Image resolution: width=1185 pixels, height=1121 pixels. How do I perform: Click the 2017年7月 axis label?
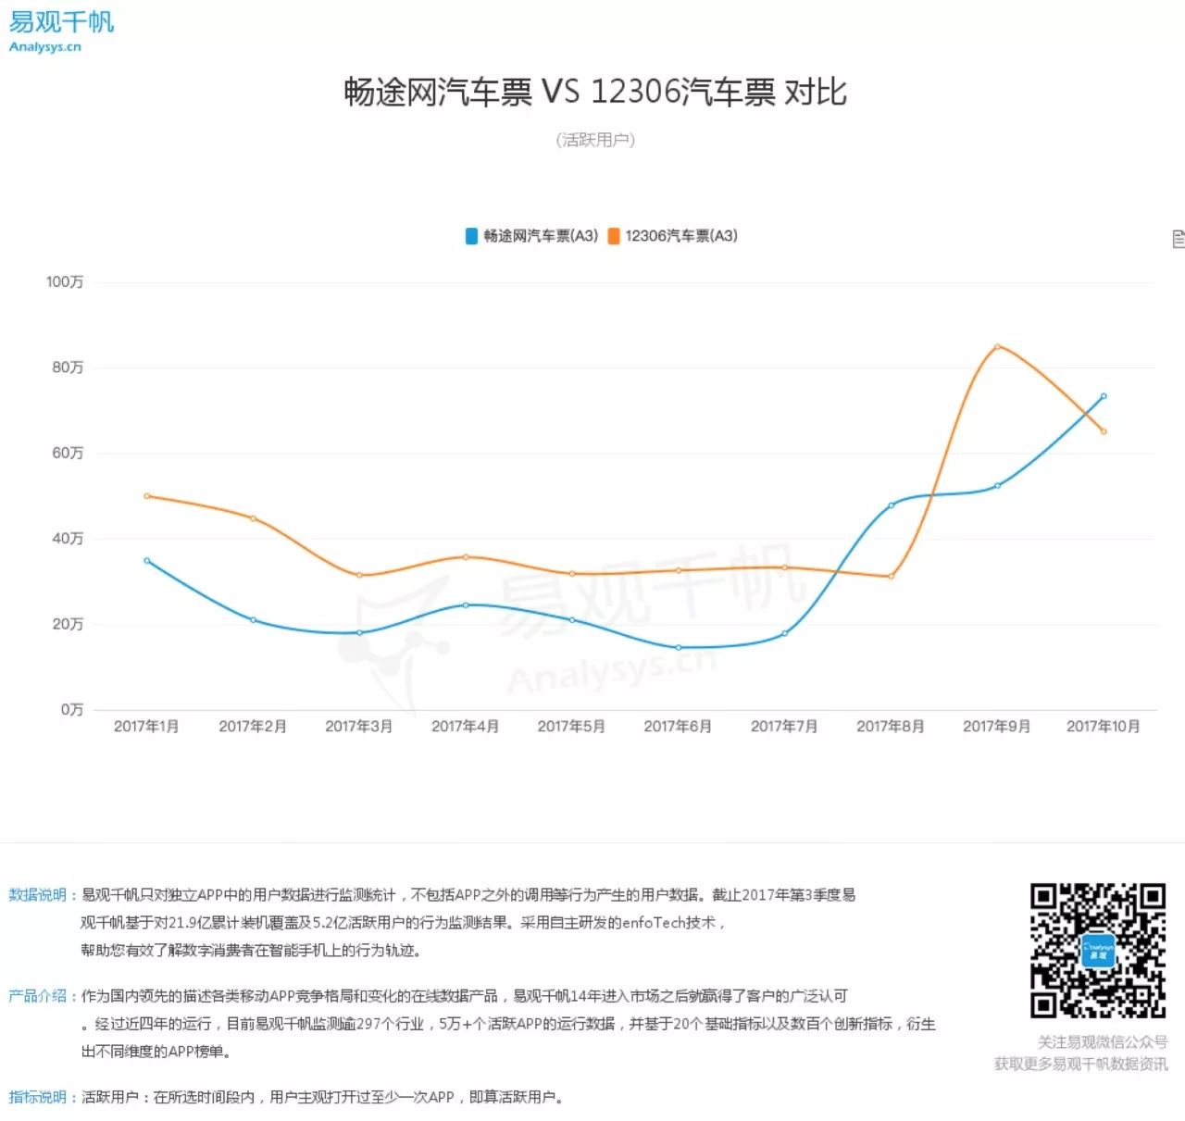[784, 727]
